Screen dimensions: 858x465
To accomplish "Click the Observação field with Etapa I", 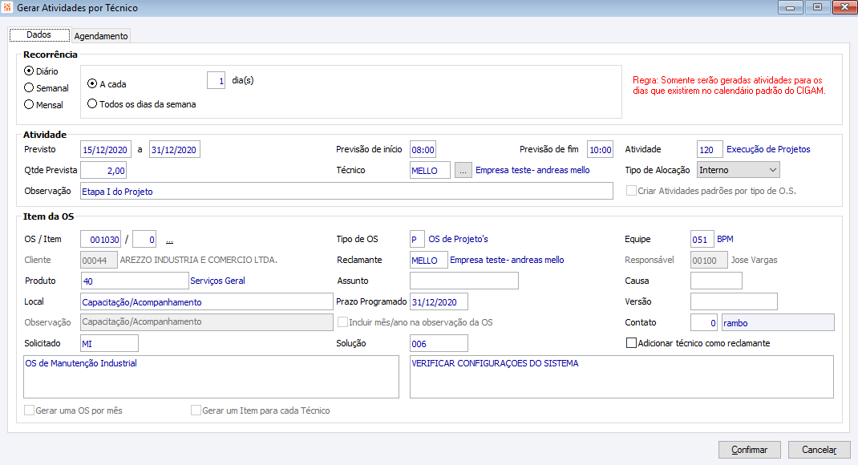I will [346, 191].
